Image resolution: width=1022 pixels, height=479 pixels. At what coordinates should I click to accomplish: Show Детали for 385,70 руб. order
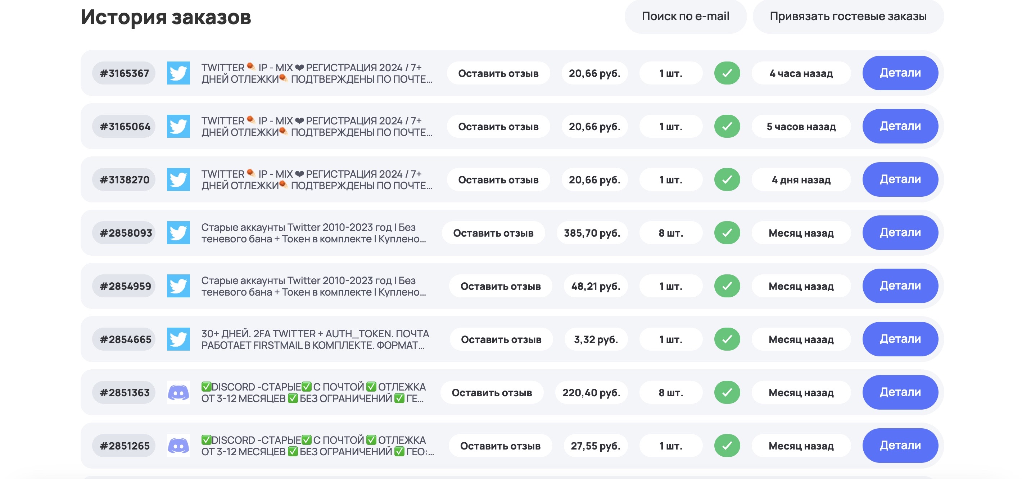(x=900, y=233)
